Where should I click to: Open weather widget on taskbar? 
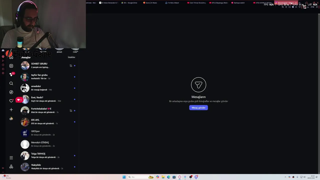(x=7, y=177)
